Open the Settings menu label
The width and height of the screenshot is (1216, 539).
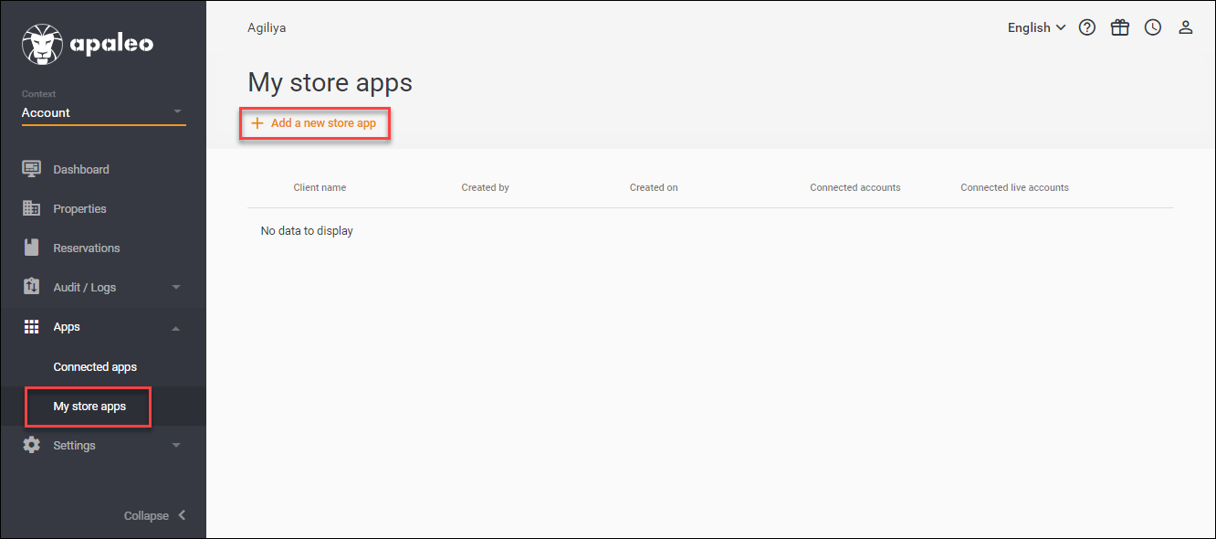click(74, 445)
